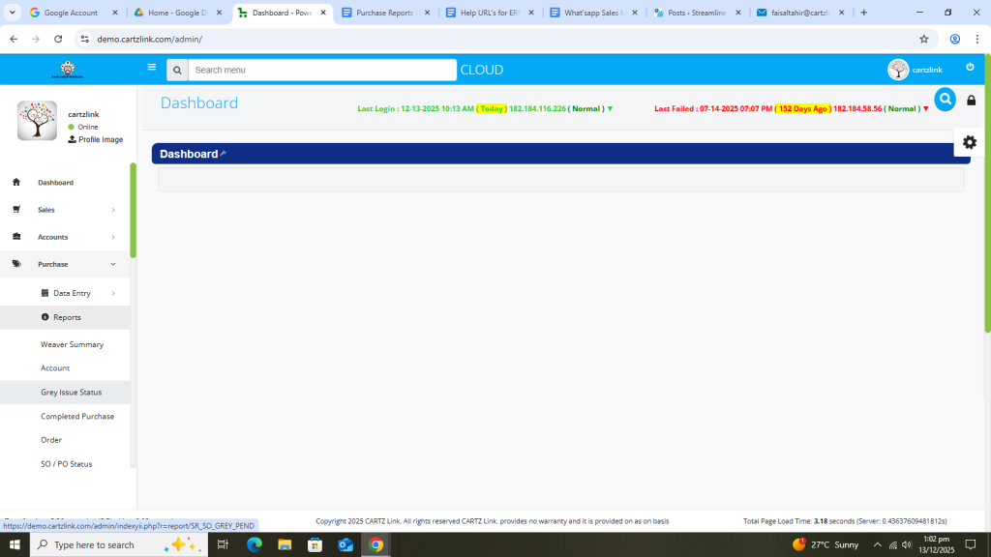
Task: Click the lock icon at top right
Action: coord(971,101)
